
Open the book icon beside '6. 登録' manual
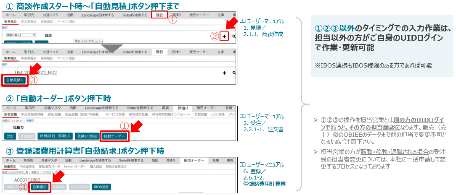[x=242, y=164]
